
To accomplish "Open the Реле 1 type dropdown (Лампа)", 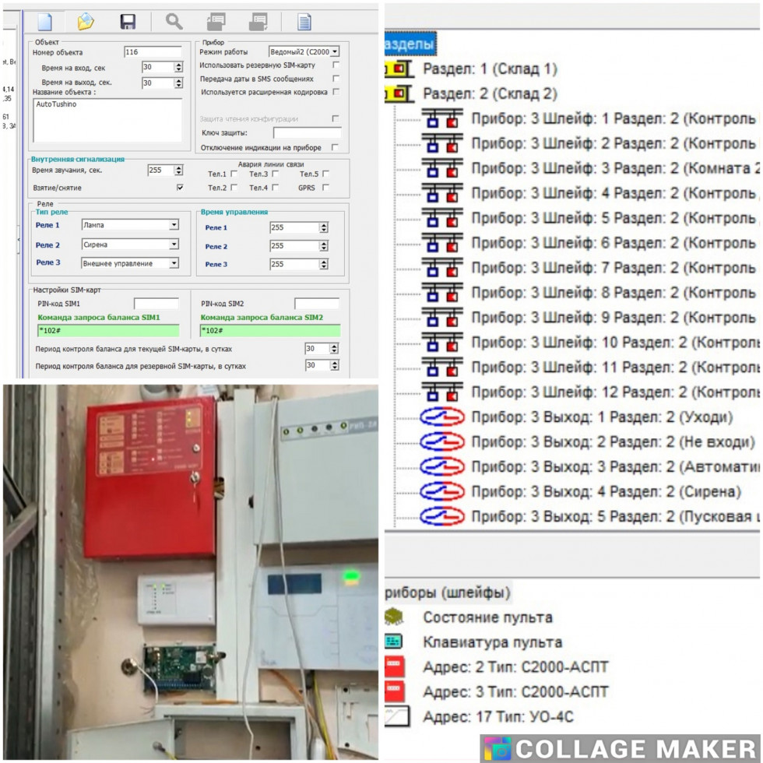I will pos(174,225).
